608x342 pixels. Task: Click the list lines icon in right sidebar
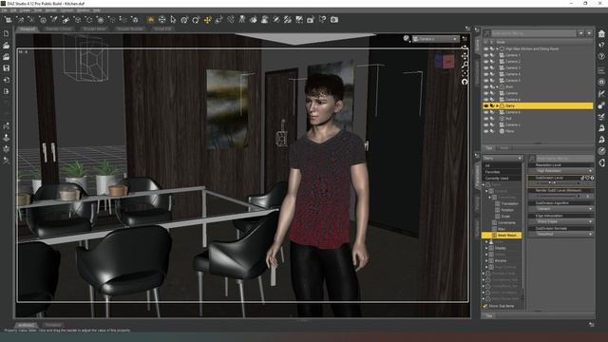(x=601, y=70)
